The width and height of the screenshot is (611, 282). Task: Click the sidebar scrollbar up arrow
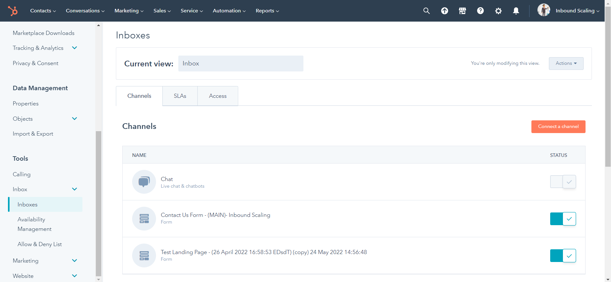pos(98,25)
